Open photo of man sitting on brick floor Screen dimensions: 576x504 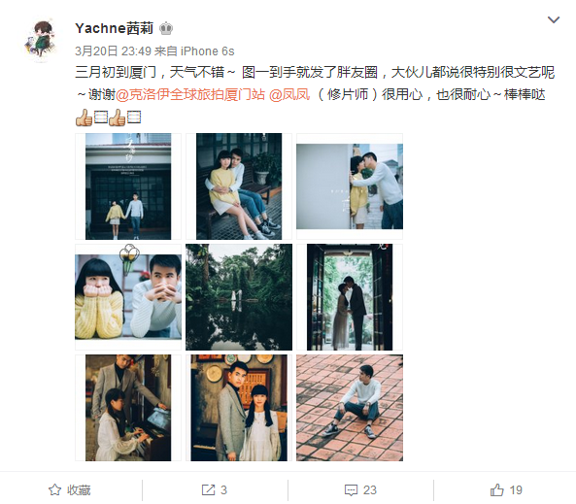[x=350, y=408]
